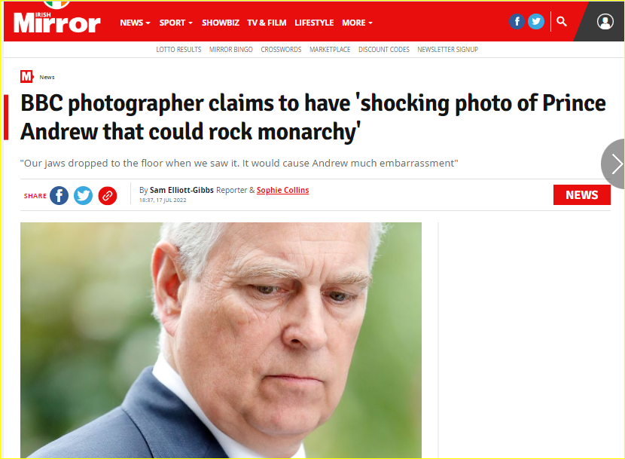Expand the NEWS dropdown menu
The image size is (625, 459).
coord(135,23)
